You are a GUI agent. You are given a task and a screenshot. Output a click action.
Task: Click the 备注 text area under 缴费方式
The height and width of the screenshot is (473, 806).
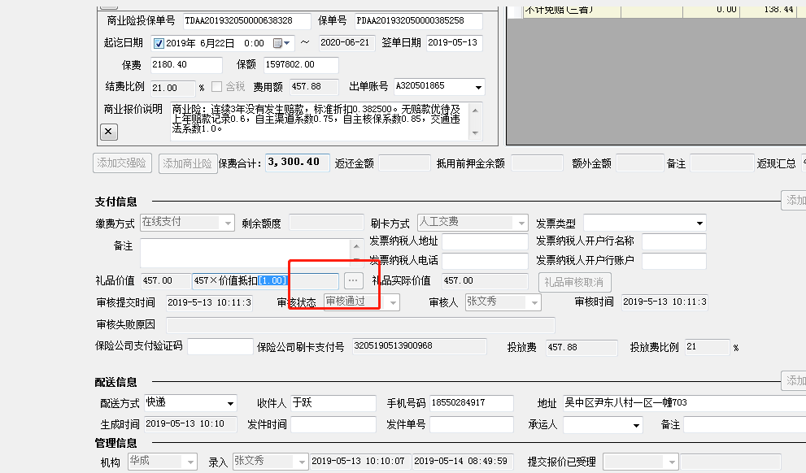pos(245,254)
